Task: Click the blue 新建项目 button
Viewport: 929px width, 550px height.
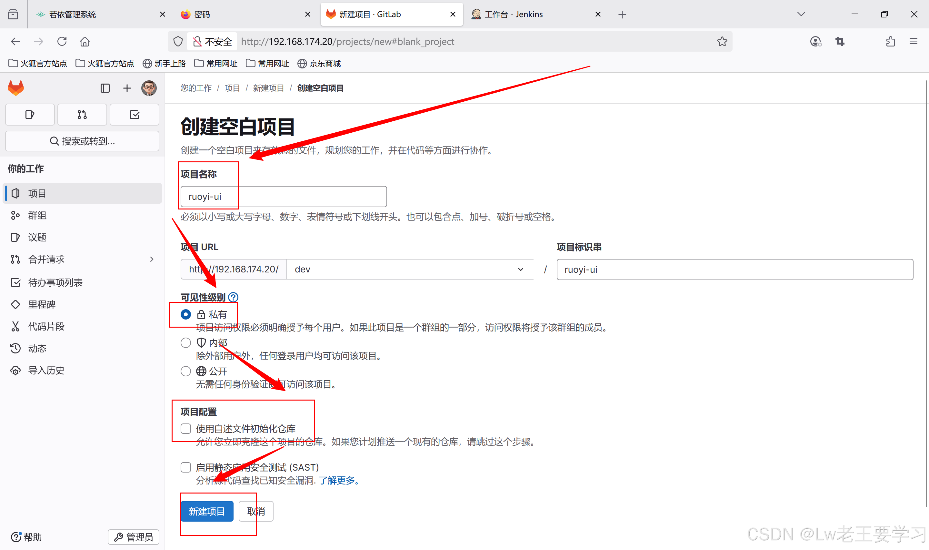Action: tap(207, 512)
